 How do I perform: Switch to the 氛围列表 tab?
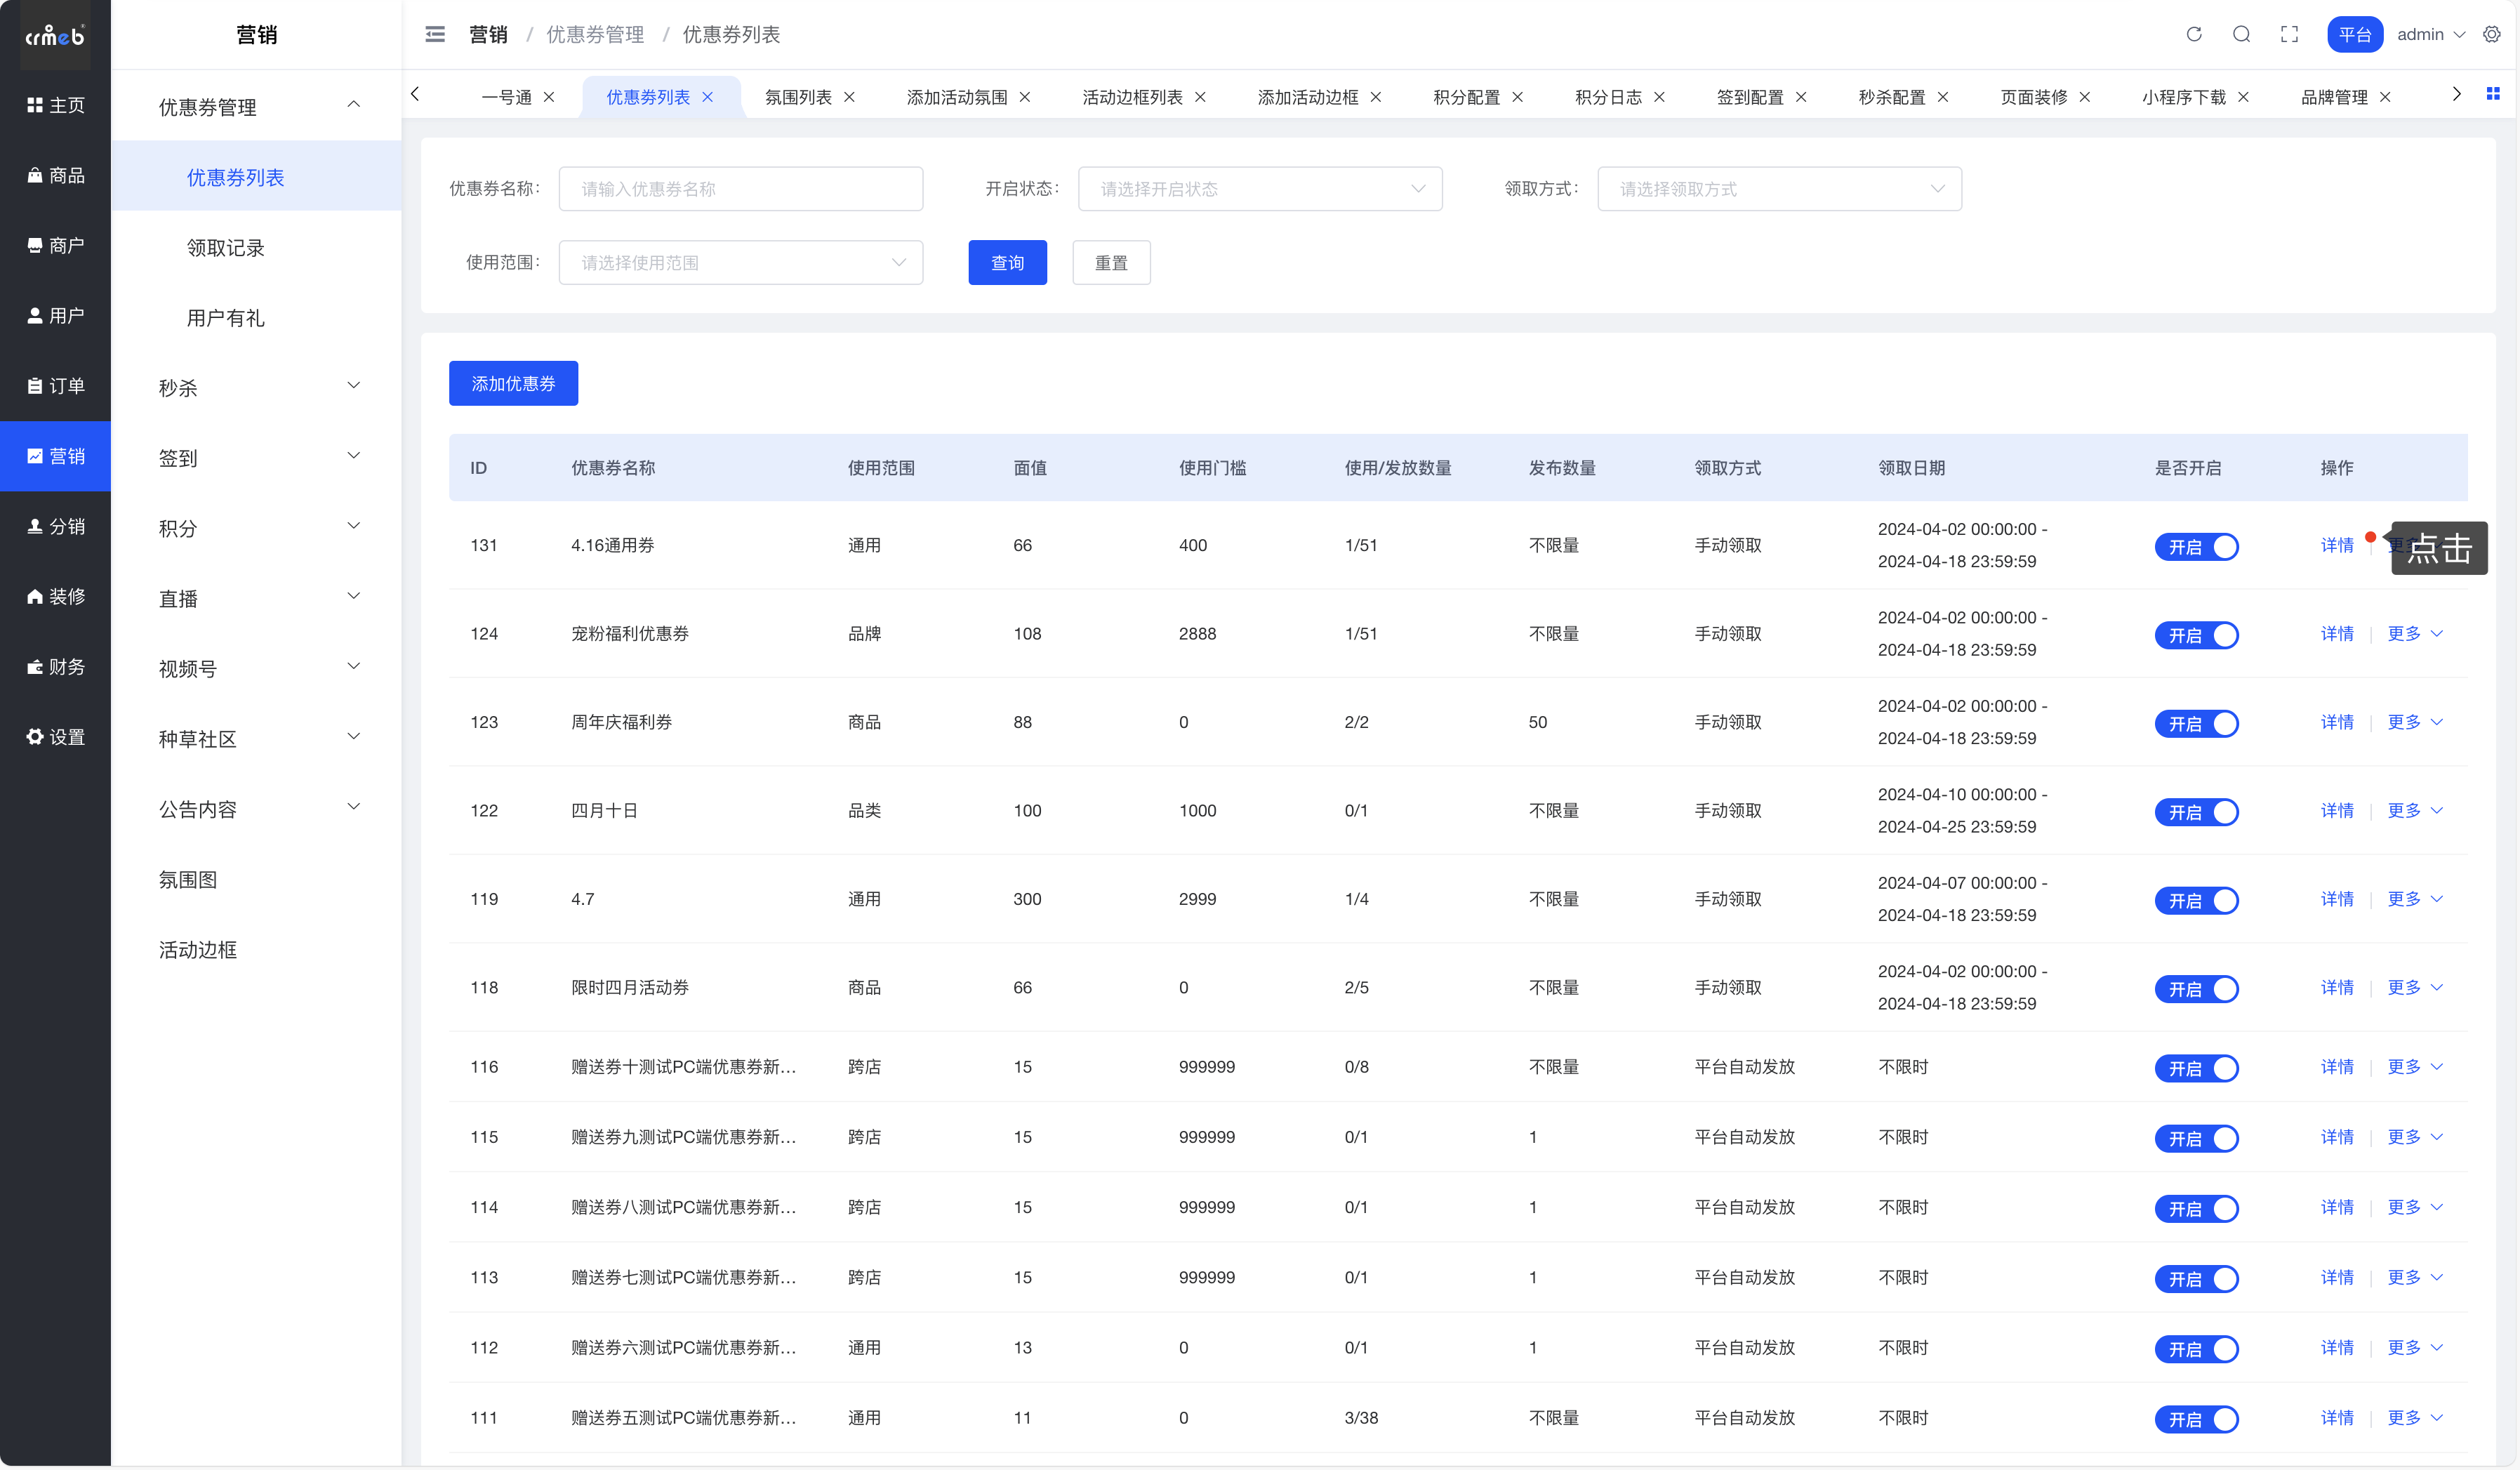[797, 97]
